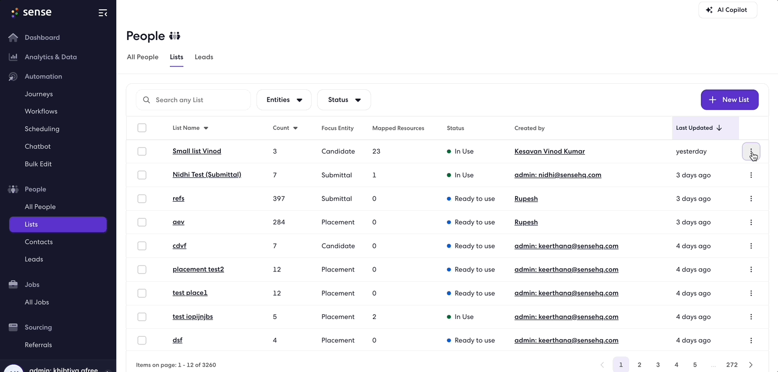Screen dimensions: 778x372
Task: Open the three-dot menu for placement test2
Action: coord(751,269)
